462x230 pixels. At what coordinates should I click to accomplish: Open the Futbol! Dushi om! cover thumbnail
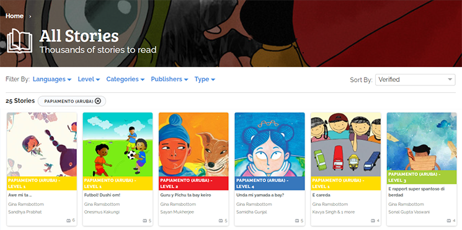(x=118, y=144)
